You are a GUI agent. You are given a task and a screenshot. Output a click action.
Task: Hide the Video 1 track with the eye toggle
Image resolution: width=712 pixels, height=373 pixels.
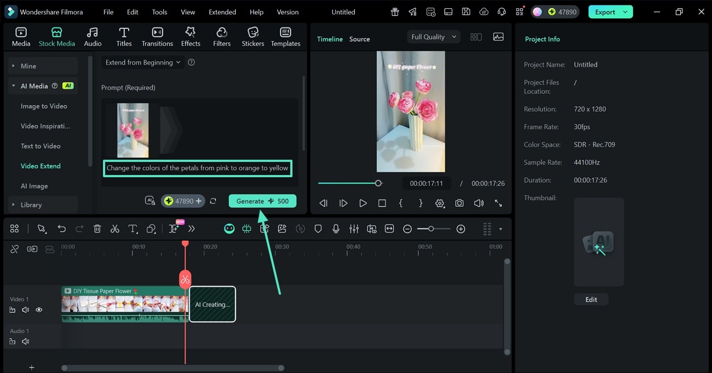pyautogui.click(x=39, y=310)
